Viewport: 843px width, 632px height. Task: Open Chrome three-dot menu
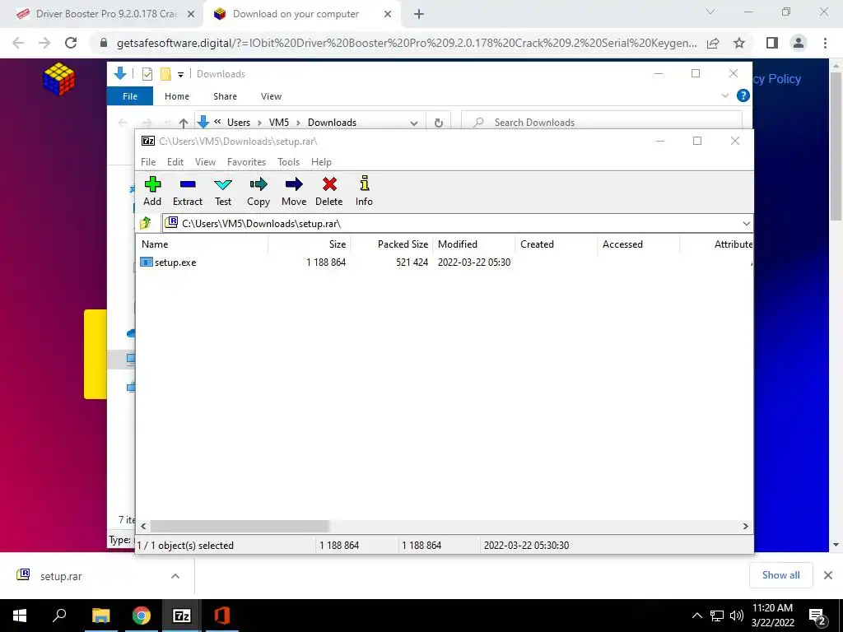(x=825, y=43)
